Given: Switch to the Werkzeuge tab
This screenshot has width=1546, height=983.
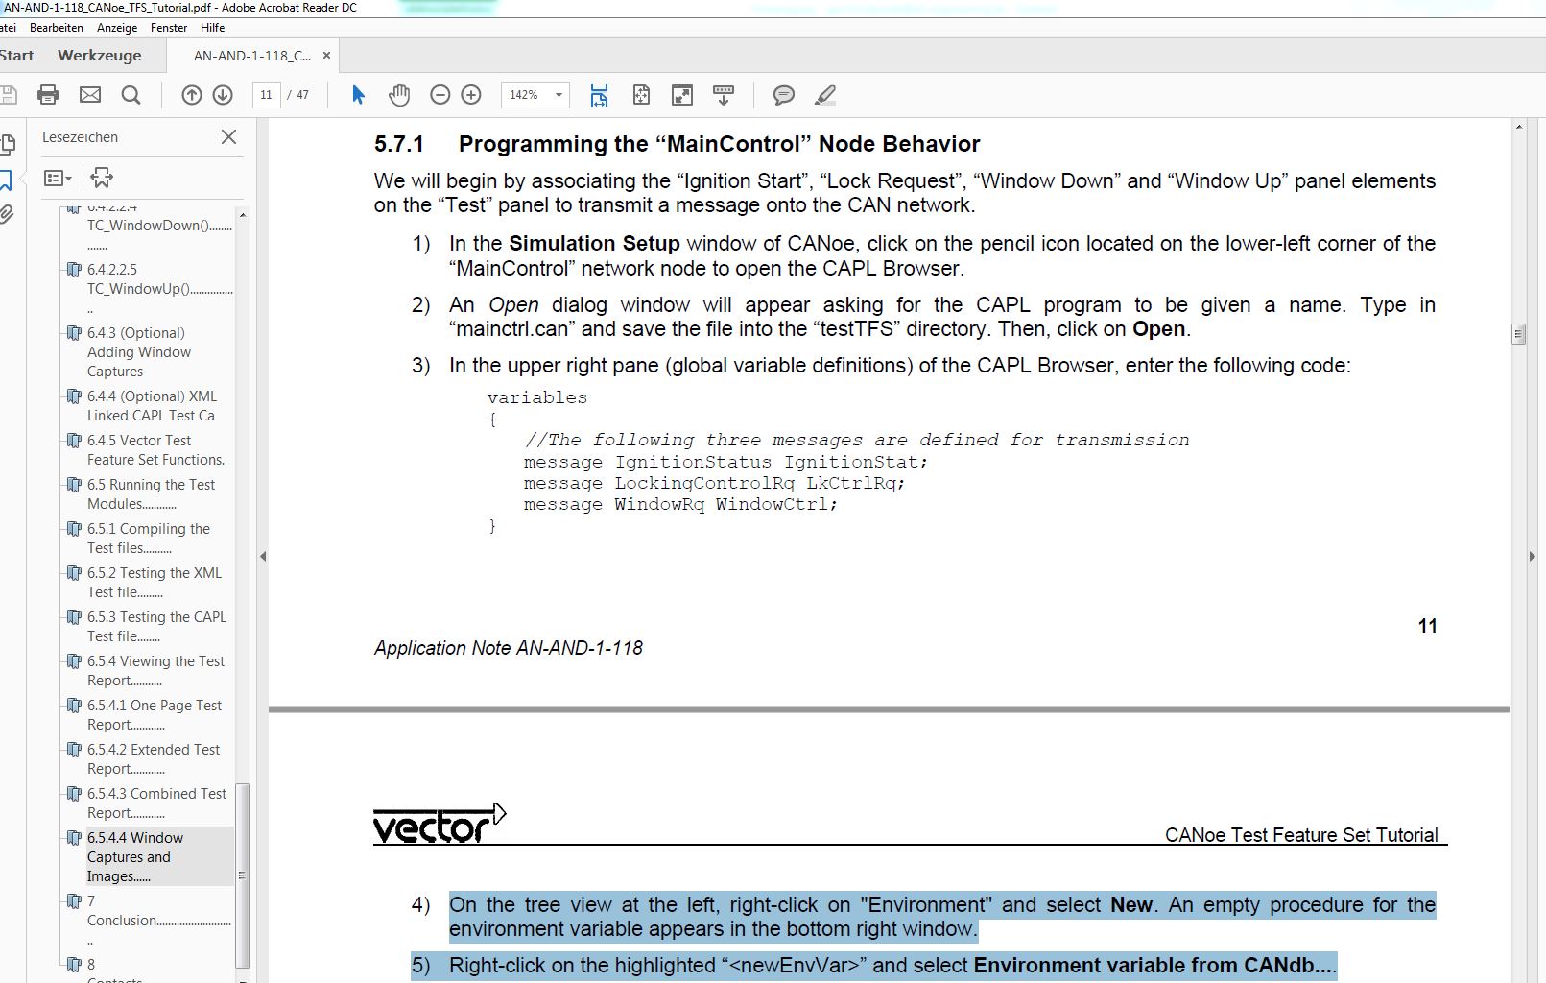Looking at the screenshot, I should coord(100,56).
